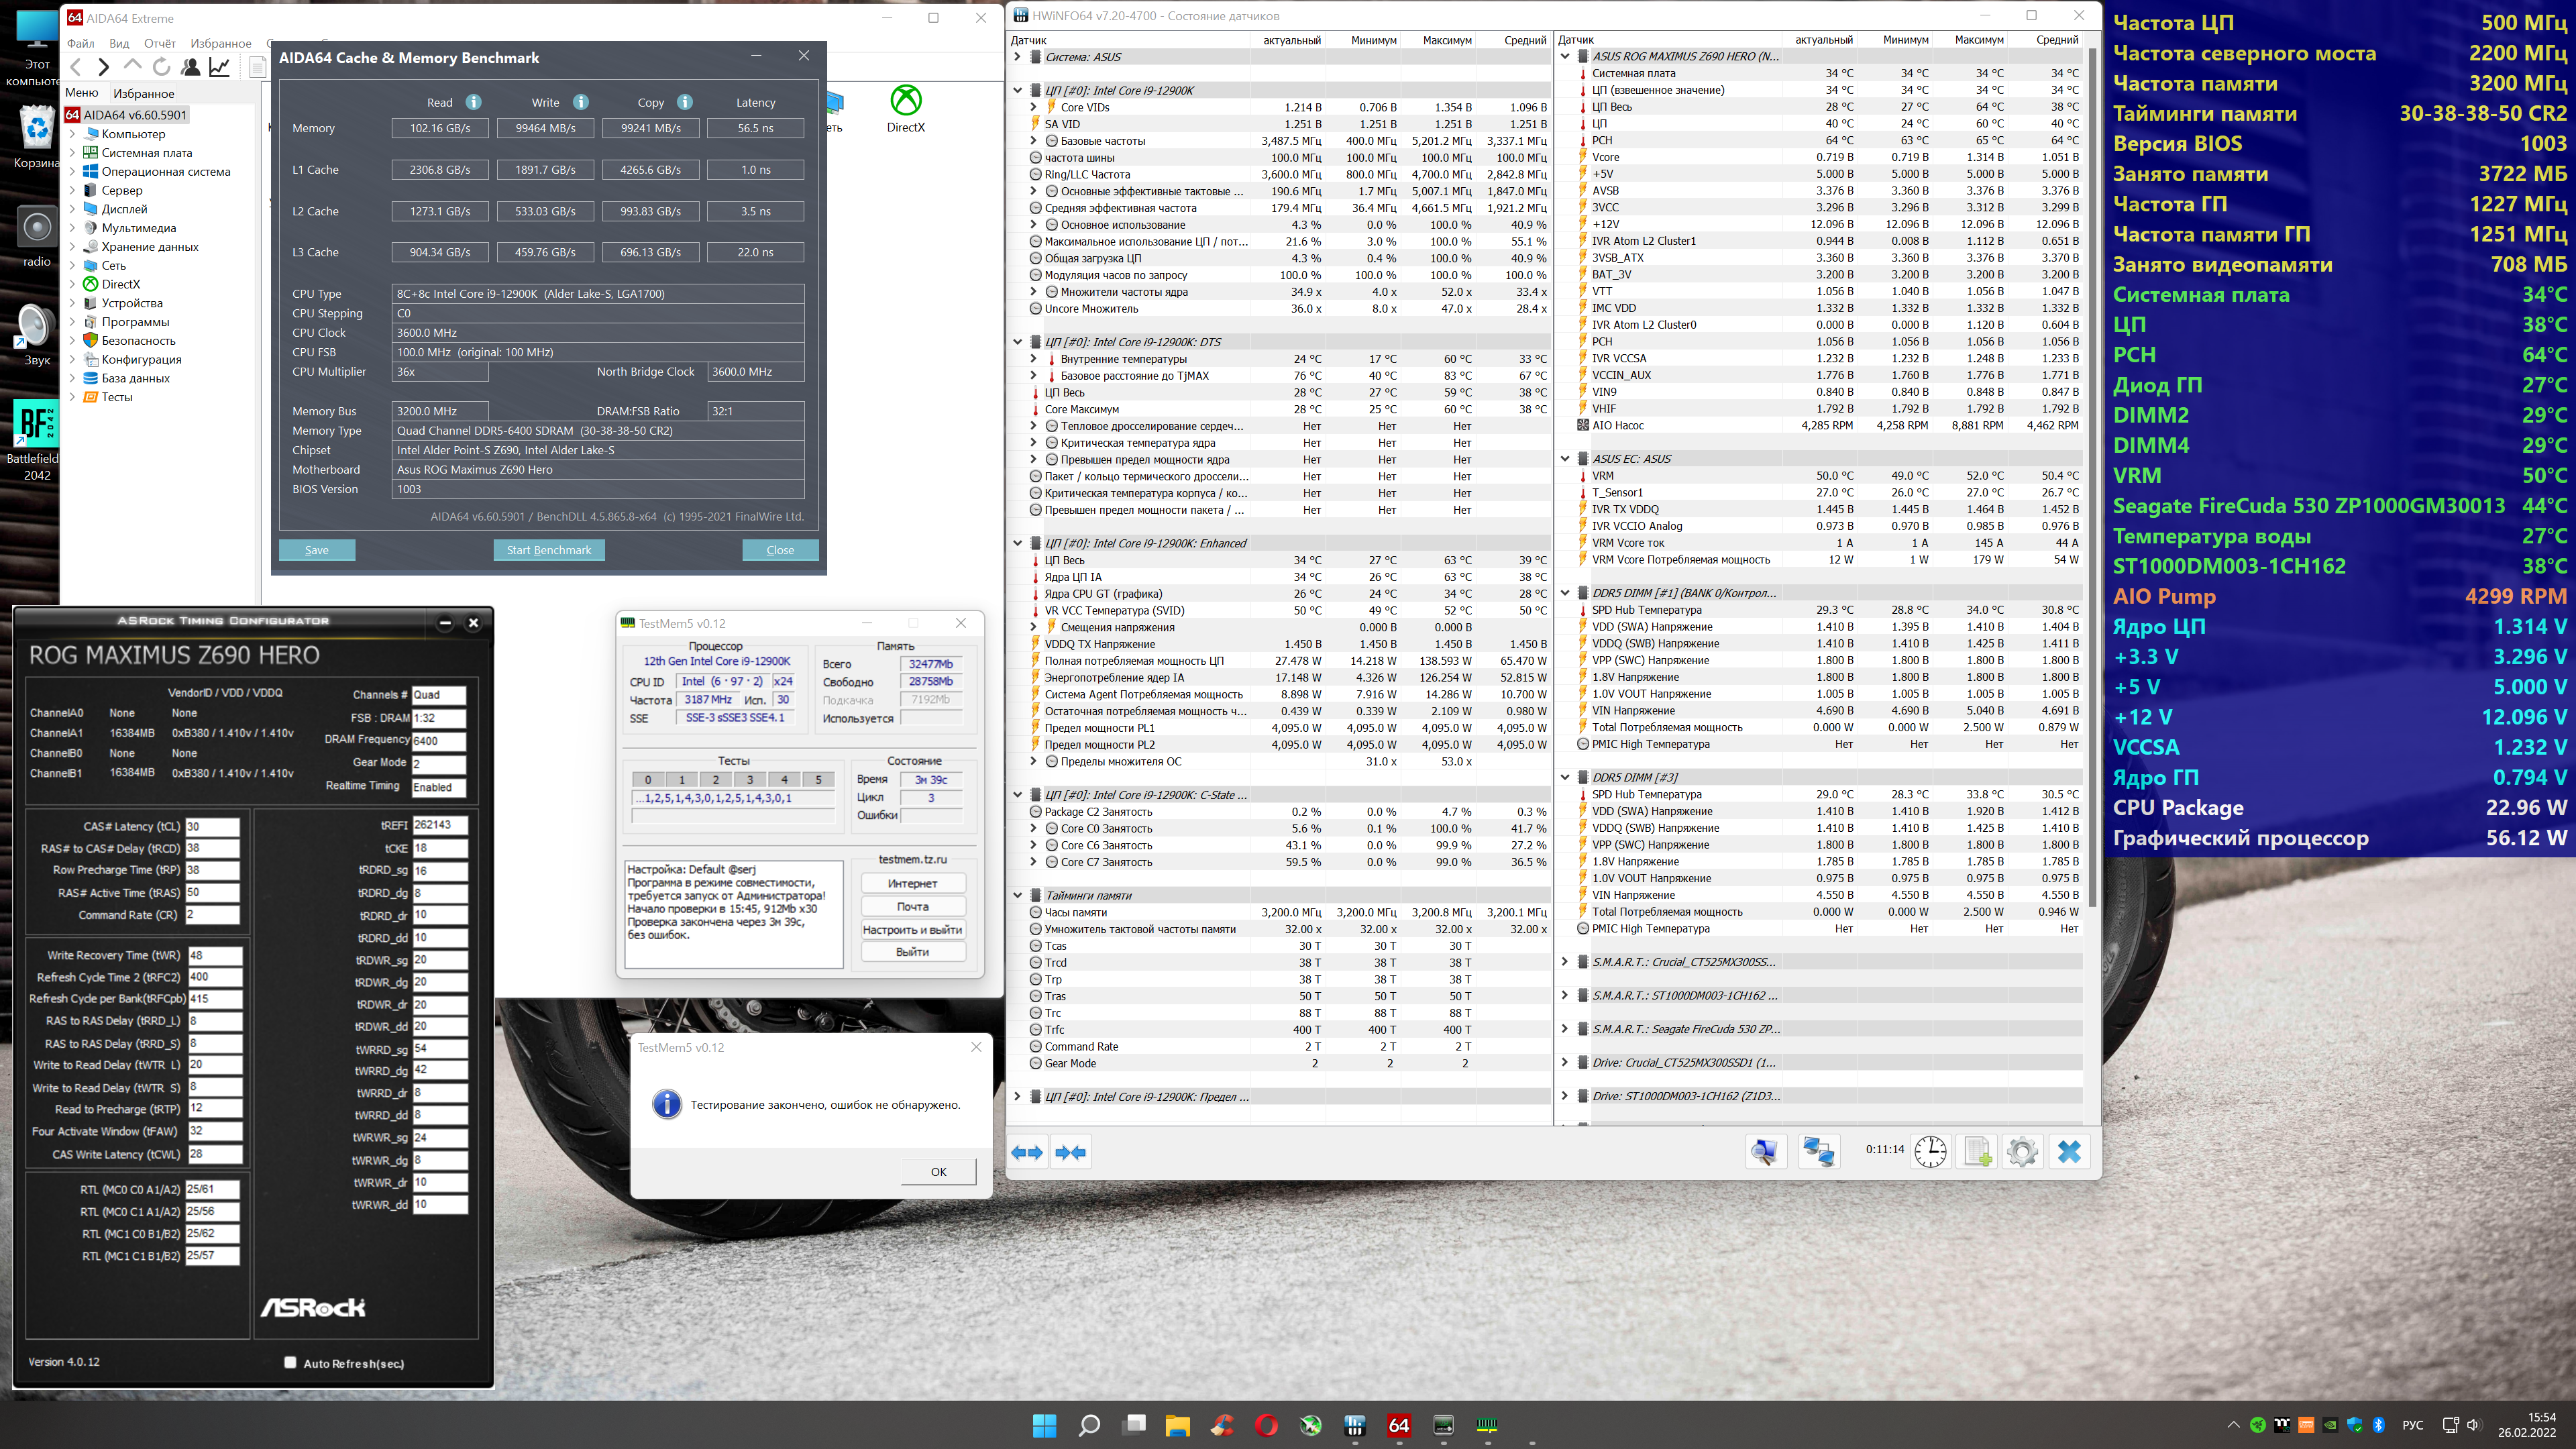This screenshot has height=1449, width=2576.
Task: Expand the S.M.A.R.T. Crucial_CT525MX300SS sensor group
Action: (1565, 962)
